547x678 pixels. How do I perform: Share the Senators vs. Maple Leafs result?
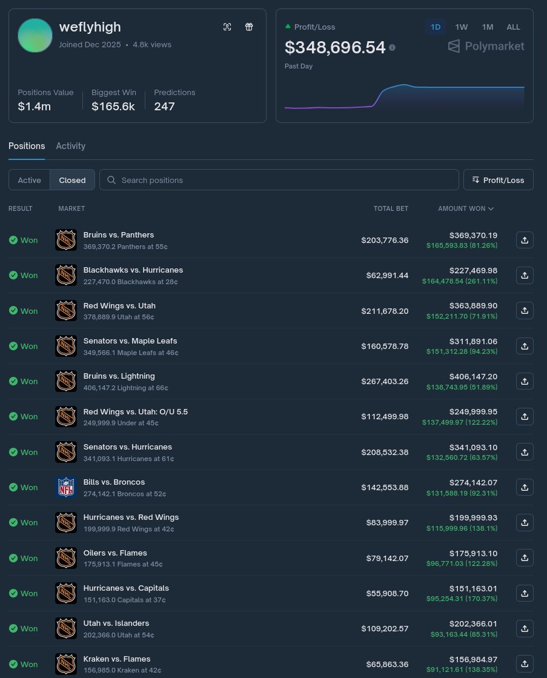coord(525,346)
